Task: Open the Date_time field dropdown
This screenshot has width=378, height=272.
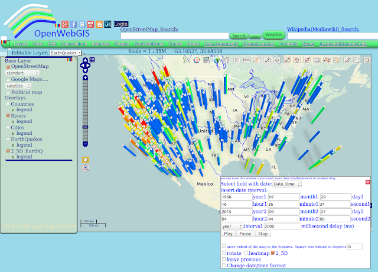Action: coord(287,184)
